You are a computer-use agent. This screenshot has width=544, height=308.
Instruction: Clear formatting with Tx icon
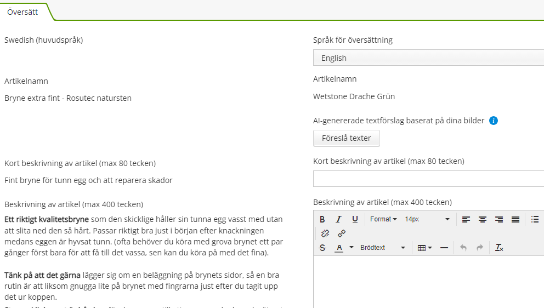tap(499, 248)
